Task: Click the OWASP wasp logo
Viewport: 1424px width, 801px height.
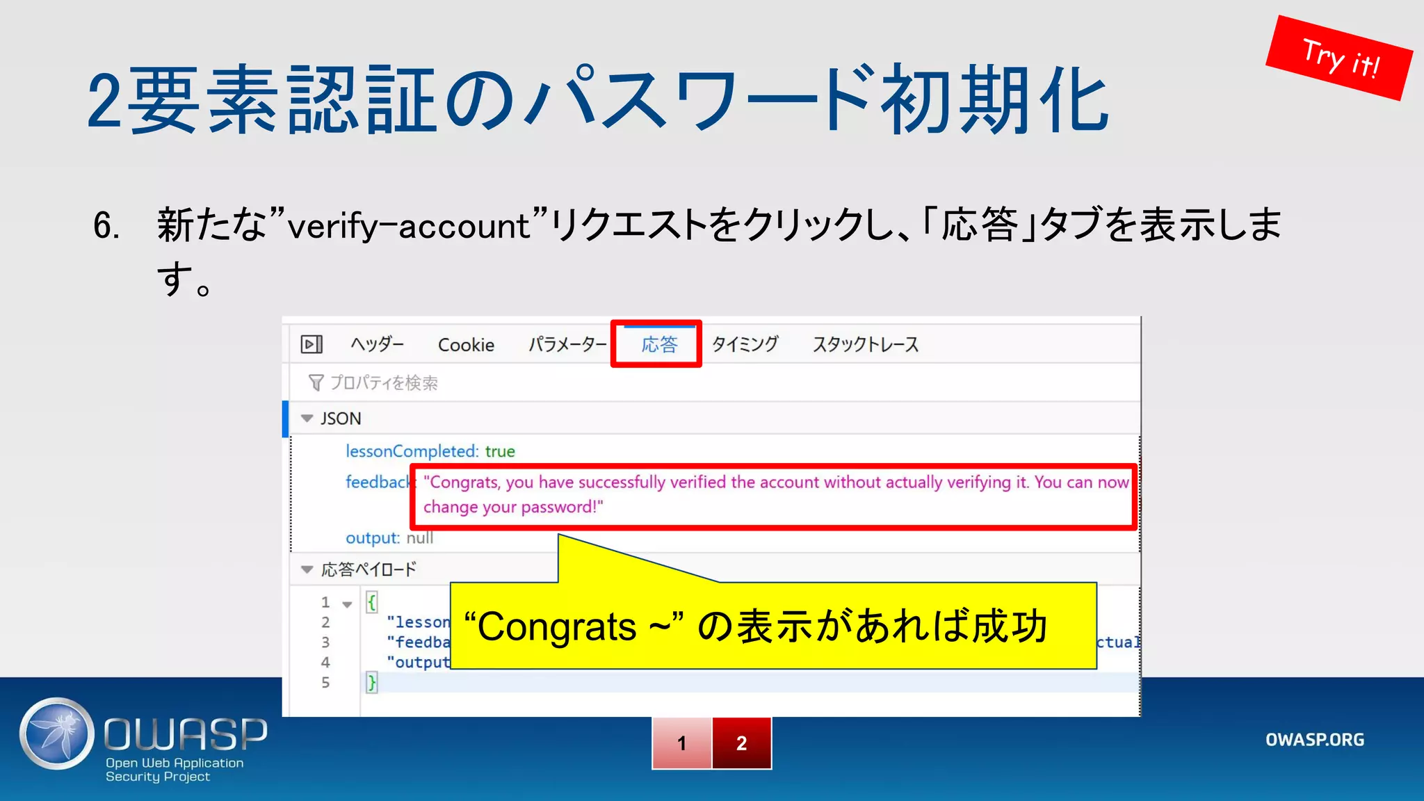Action: [57, 734]
